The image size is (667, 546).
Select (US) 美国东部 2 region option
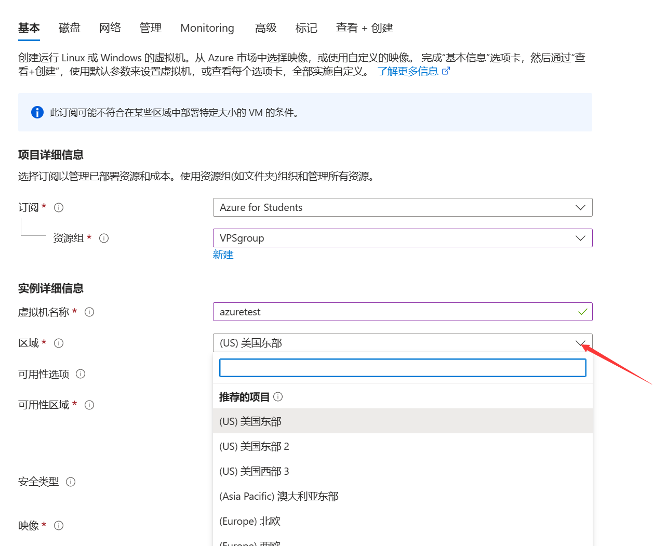pos(403,446)
